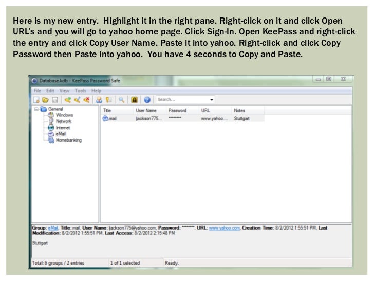
Task: Click the 'Ready.' status bar text
Action: click(x=172, y=263)
